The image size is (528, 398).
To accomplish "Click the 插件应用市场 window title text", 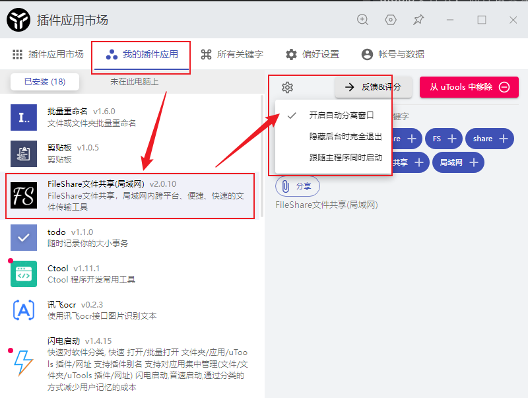I will click(73, 20).
